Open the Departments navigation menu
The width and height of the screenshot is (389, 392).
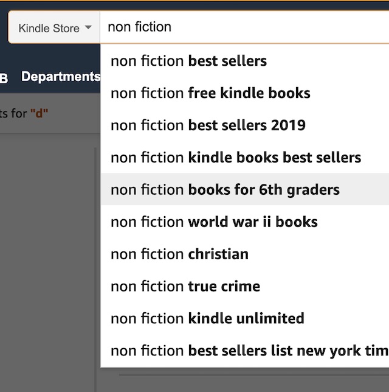tap(61, 77)
